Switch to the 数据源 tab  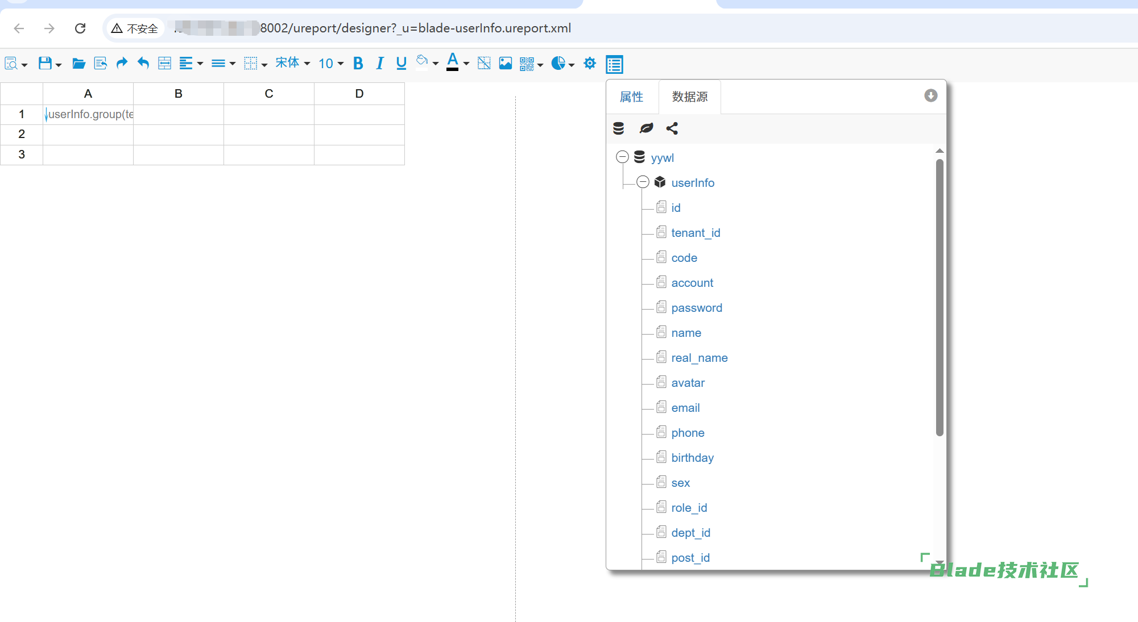(x=690, y=97)
